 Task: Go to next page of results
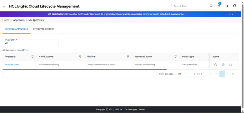(227, 74)
